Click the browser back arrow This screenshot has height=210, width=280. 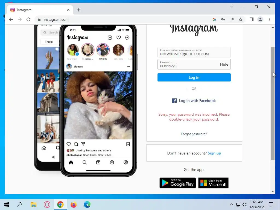(11, 19)
